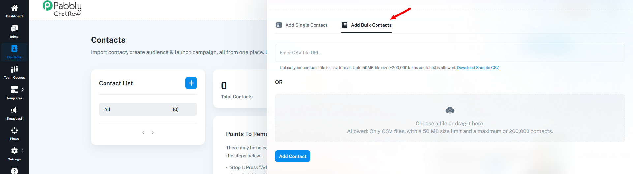Click the cloud upload icon
The width and height of the screenshot is (633, 174).
[x=450, y=110]
